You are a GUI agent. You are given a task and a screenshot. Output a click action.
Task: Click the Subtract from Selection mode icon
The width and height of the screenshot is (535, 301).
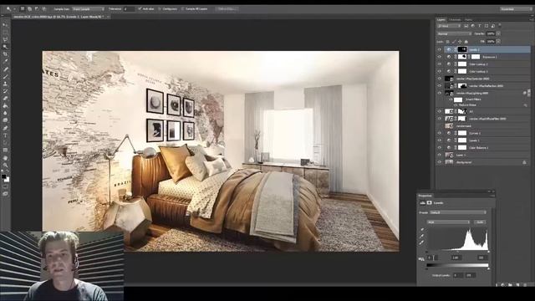(37, 9)
